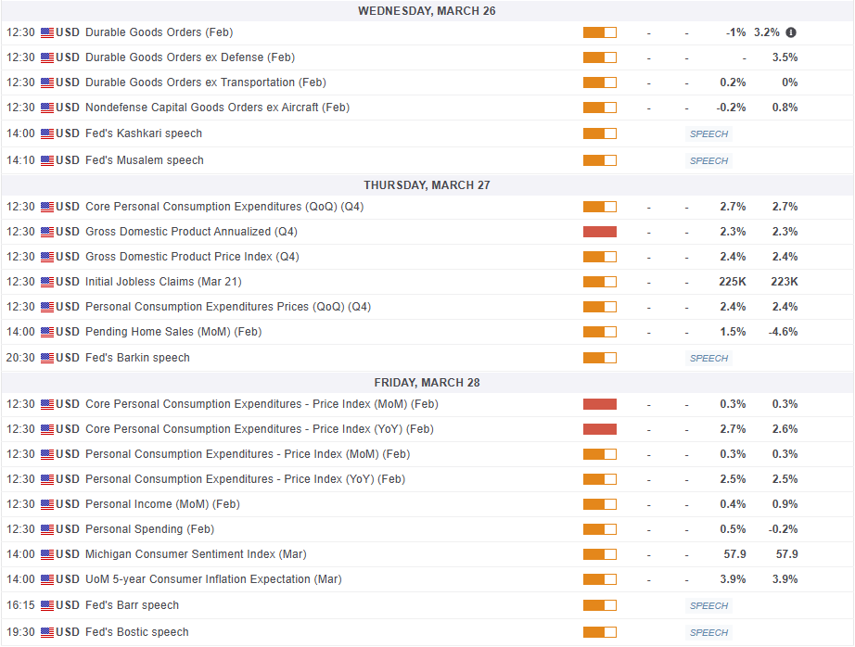The image size is (855, 647).
Task: Open Nondefense Capital Goods Orders ex Aircraft event
Action: tap(217, 108)
